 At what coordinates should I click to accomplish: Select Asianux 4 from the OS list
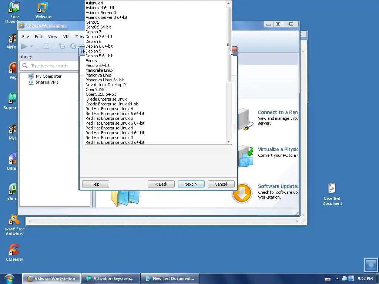point(155,3)
